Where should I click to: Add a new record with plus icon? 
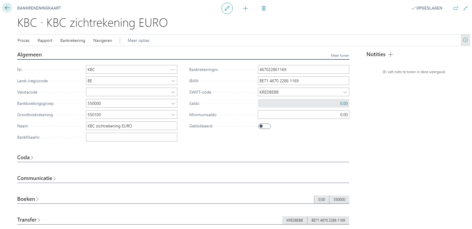[x=245, y=8]
